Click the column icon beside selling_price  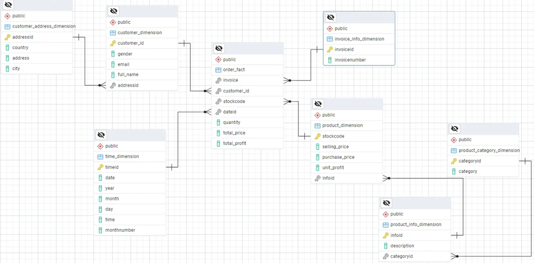318,146
